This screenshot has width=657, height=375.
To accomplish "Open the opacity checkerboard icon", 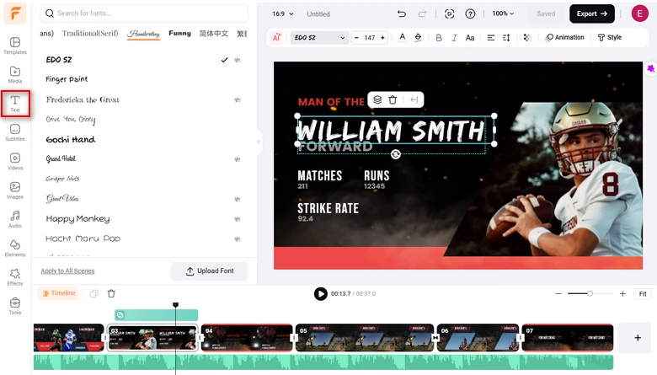I will pyautogui.click(x=527, y=38).
